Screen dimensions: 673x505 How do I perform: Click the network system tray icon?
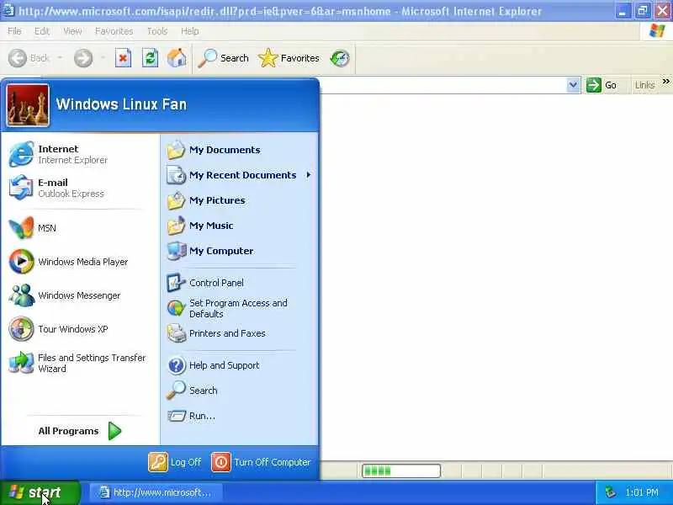coord(610,492)
